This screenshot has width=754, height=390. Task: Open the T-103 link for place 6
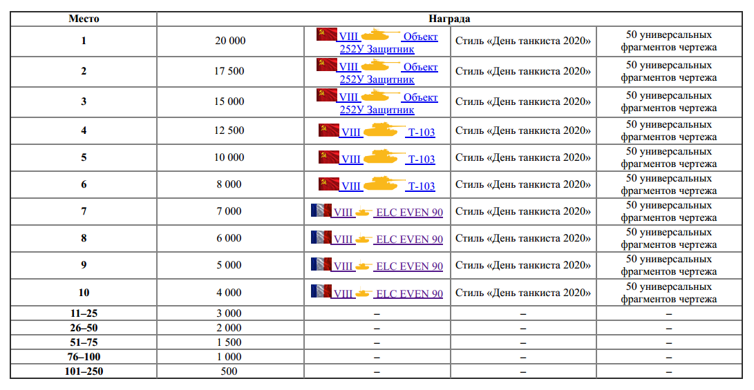(x=422, y=186)
